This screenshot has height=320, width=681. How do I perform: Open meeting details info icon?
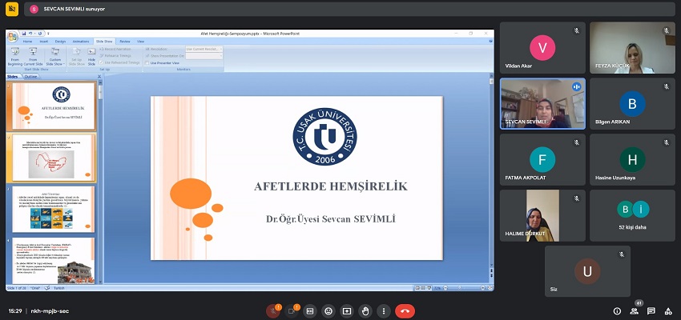click(617, 310)
